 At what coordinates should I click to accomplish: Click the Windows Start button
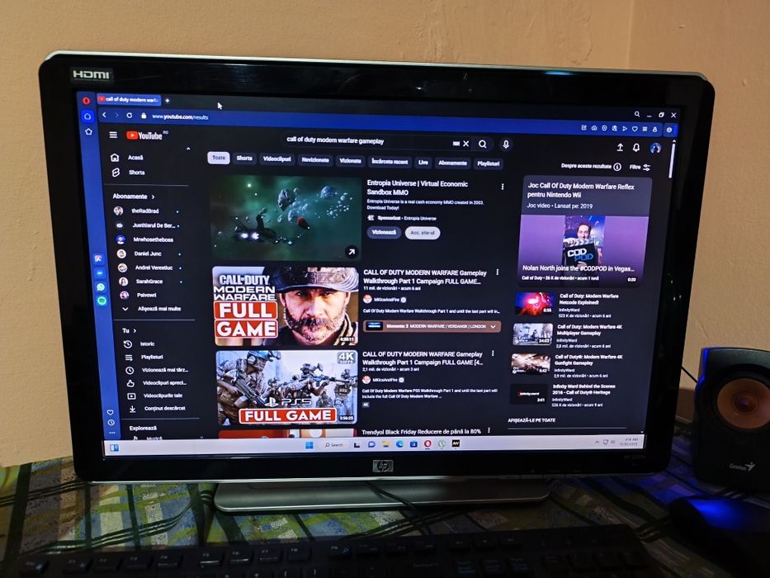309,445
